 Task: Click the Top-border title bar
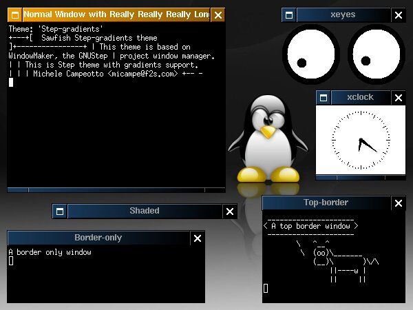326,203
